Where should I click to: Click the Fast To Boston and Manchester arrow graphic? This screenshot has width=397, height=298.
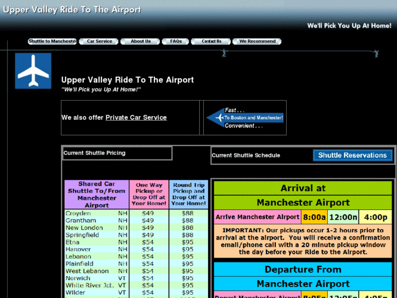(x=245, y=118)
